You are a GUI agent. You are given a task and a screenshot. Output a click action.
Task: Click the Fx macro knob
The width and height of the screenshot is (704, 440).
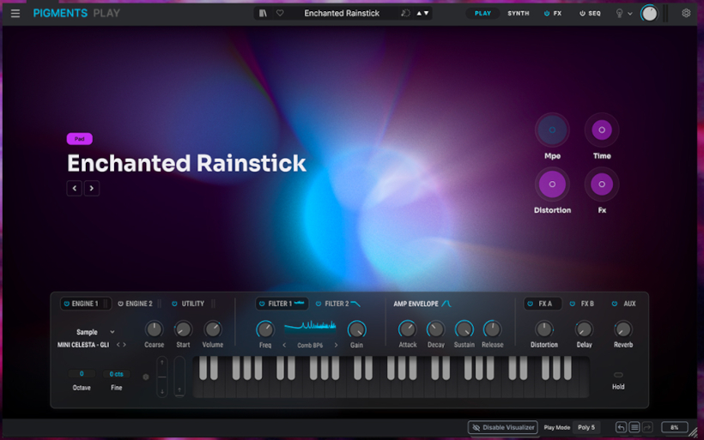point(602,184)
